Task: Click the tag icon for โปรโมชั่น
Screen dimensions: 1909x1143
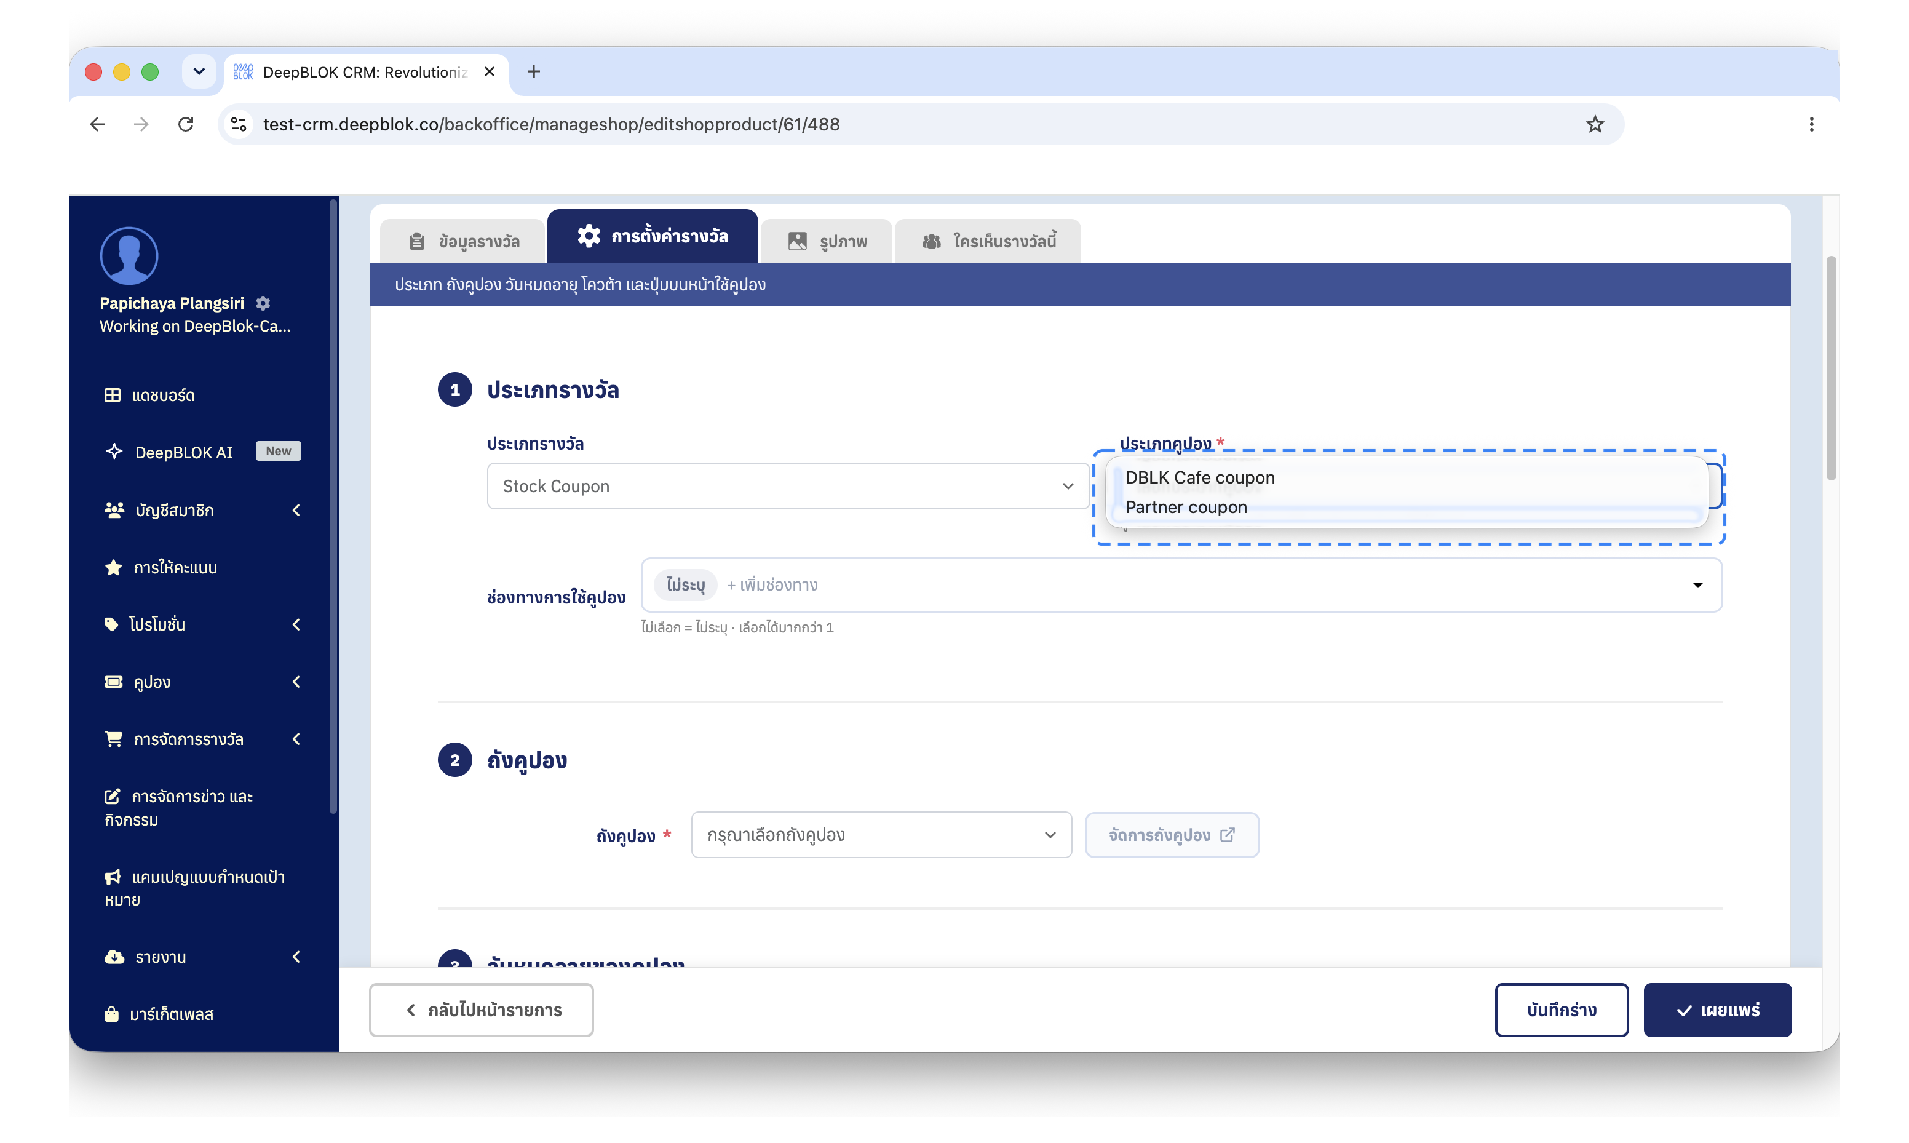Action: tap(111, 624)
